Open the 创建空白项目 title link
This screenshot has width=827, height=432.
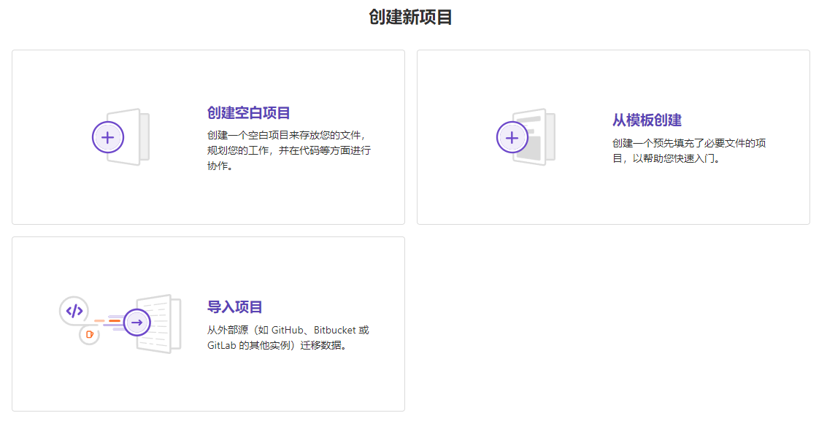(x=249, y=113)
